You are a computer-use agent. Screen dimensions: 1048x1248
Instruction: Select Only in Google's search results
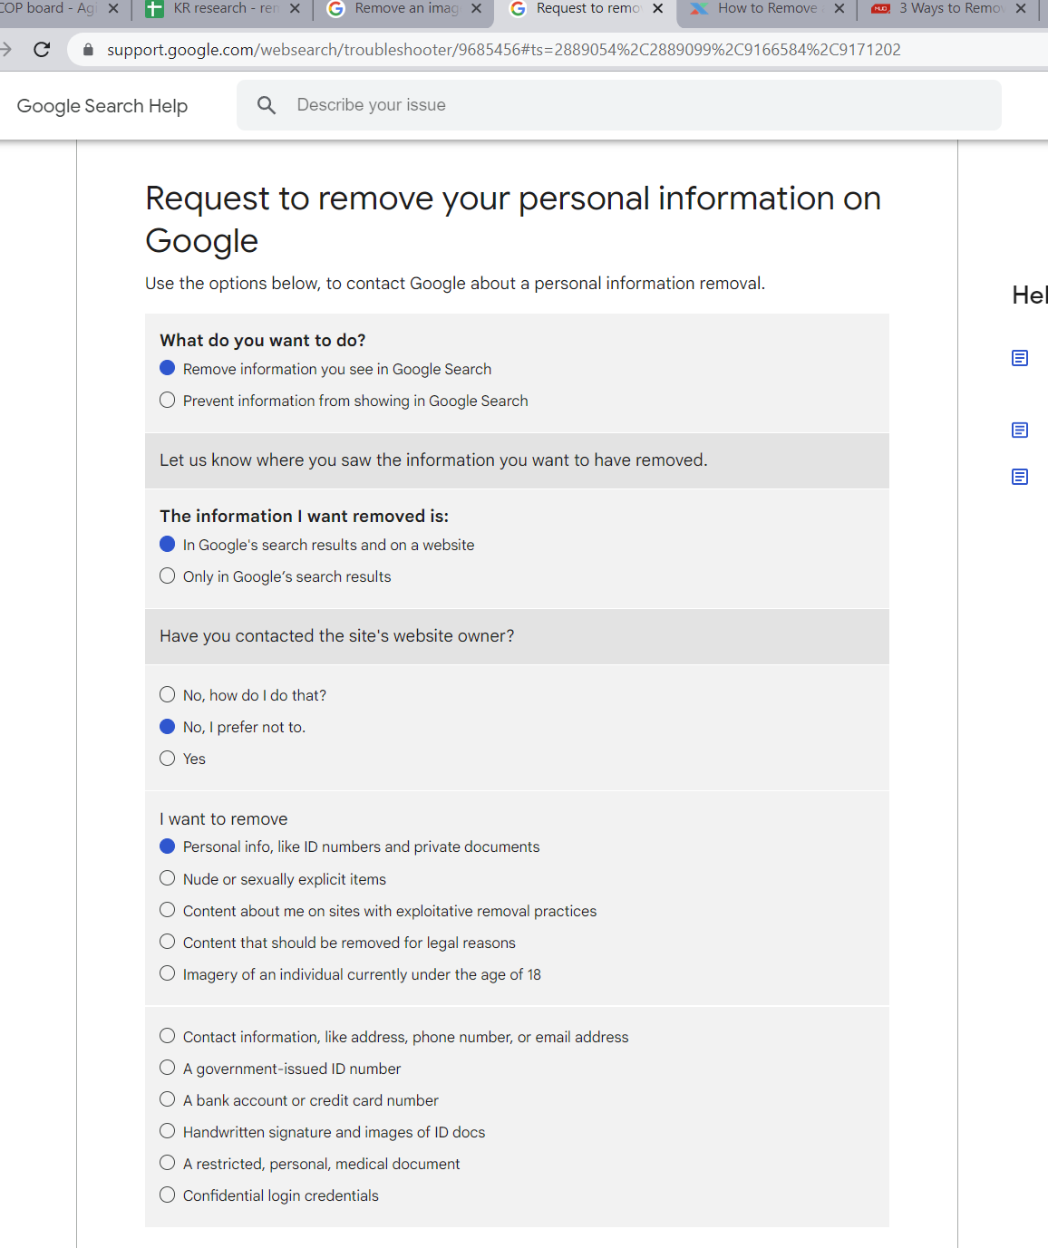tap(167, 575)
